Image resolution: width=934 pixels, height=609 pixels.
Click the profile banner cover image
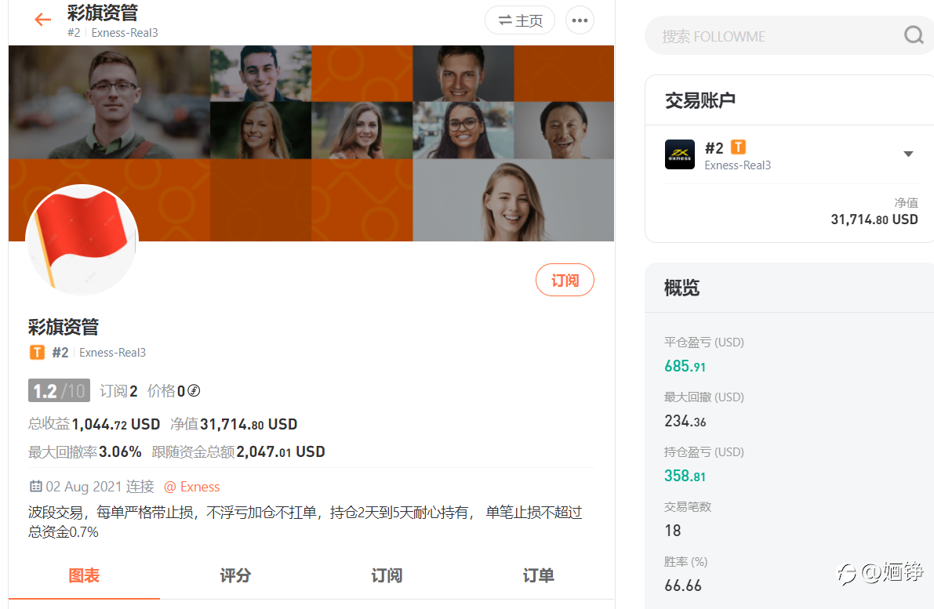coord(311,143)
